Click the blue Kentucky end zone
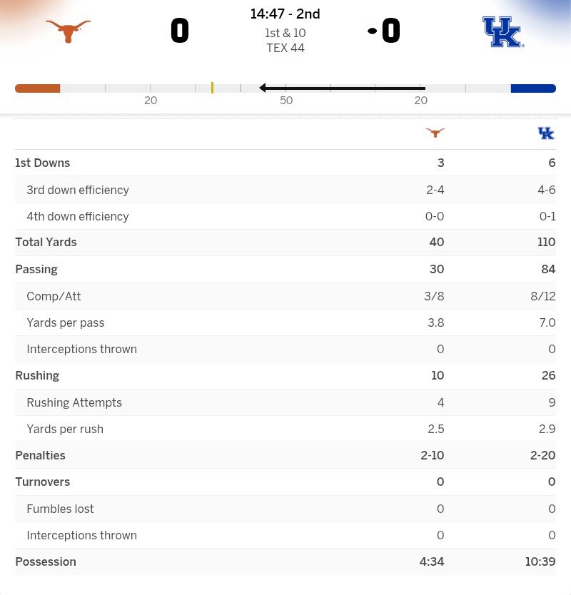571x595 pixels. pos(533,88)
